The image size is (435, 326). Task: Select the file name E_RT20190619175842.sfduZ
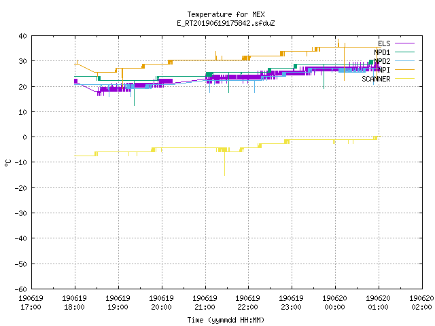coord(226,23)
